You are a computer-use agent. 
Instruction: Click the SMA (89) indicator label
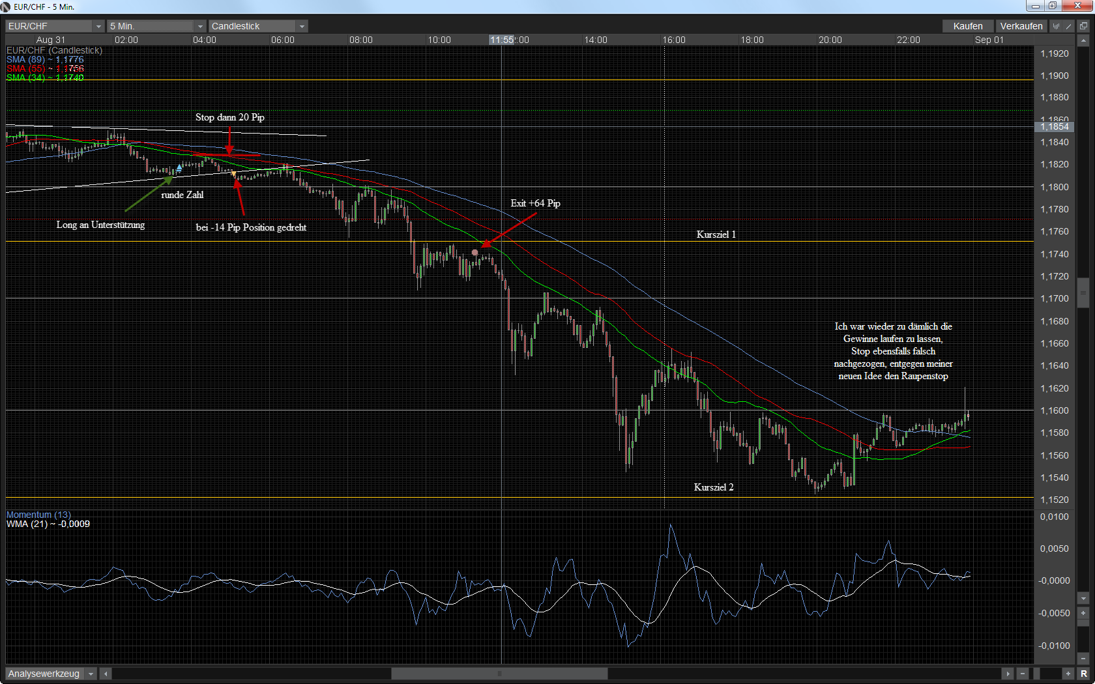(x=45, y=59)
